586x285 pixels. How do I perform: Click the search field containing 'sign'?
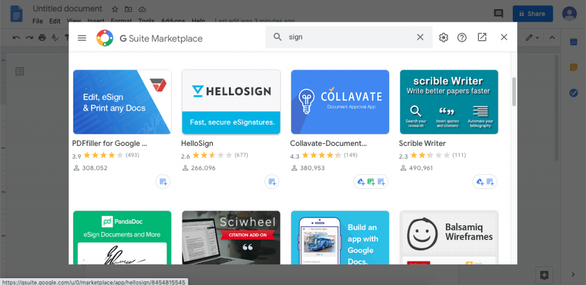pyautogui.click(x=349, y=37)
